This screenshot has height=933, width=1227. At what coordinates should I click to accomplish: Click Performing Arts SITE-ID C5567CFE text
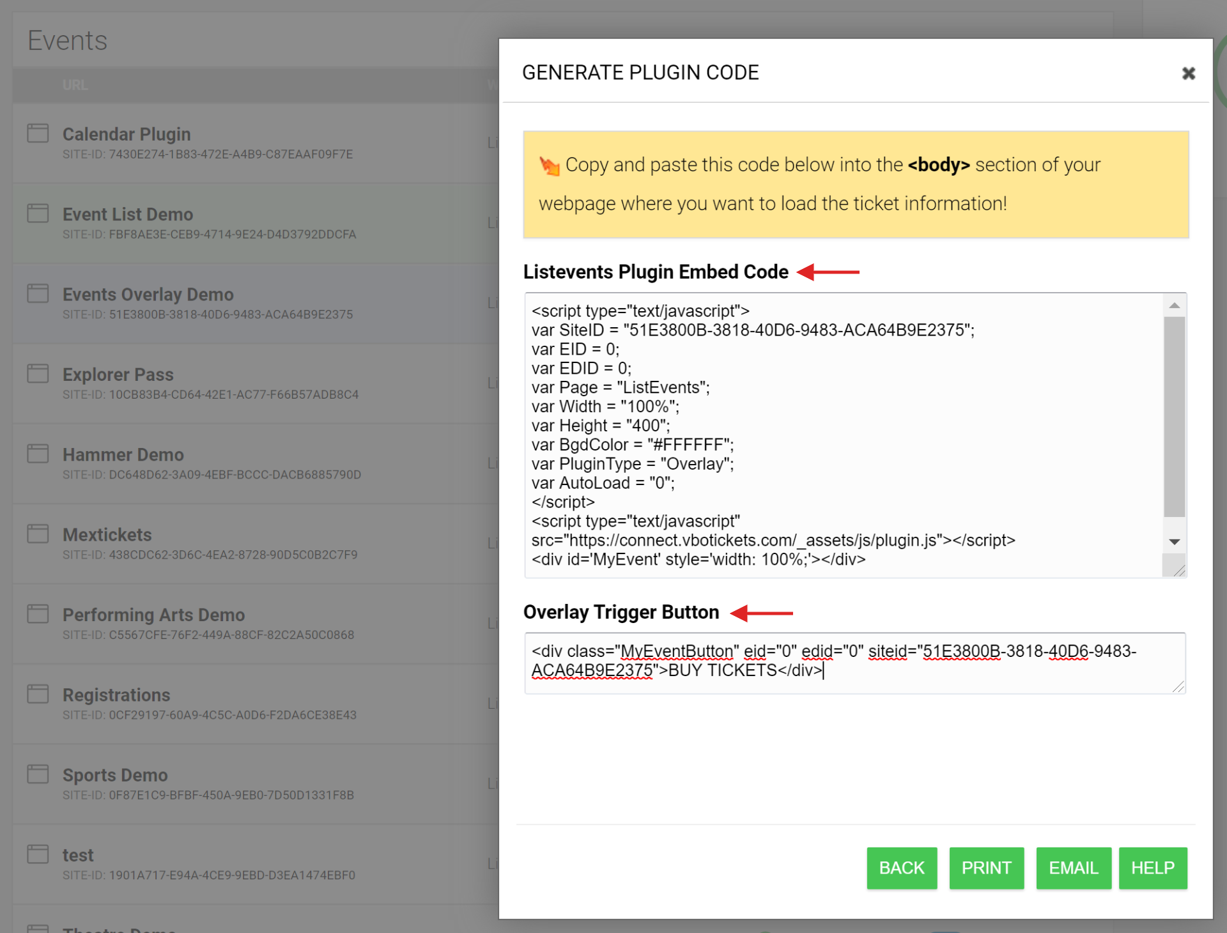(x=208, y=635)
